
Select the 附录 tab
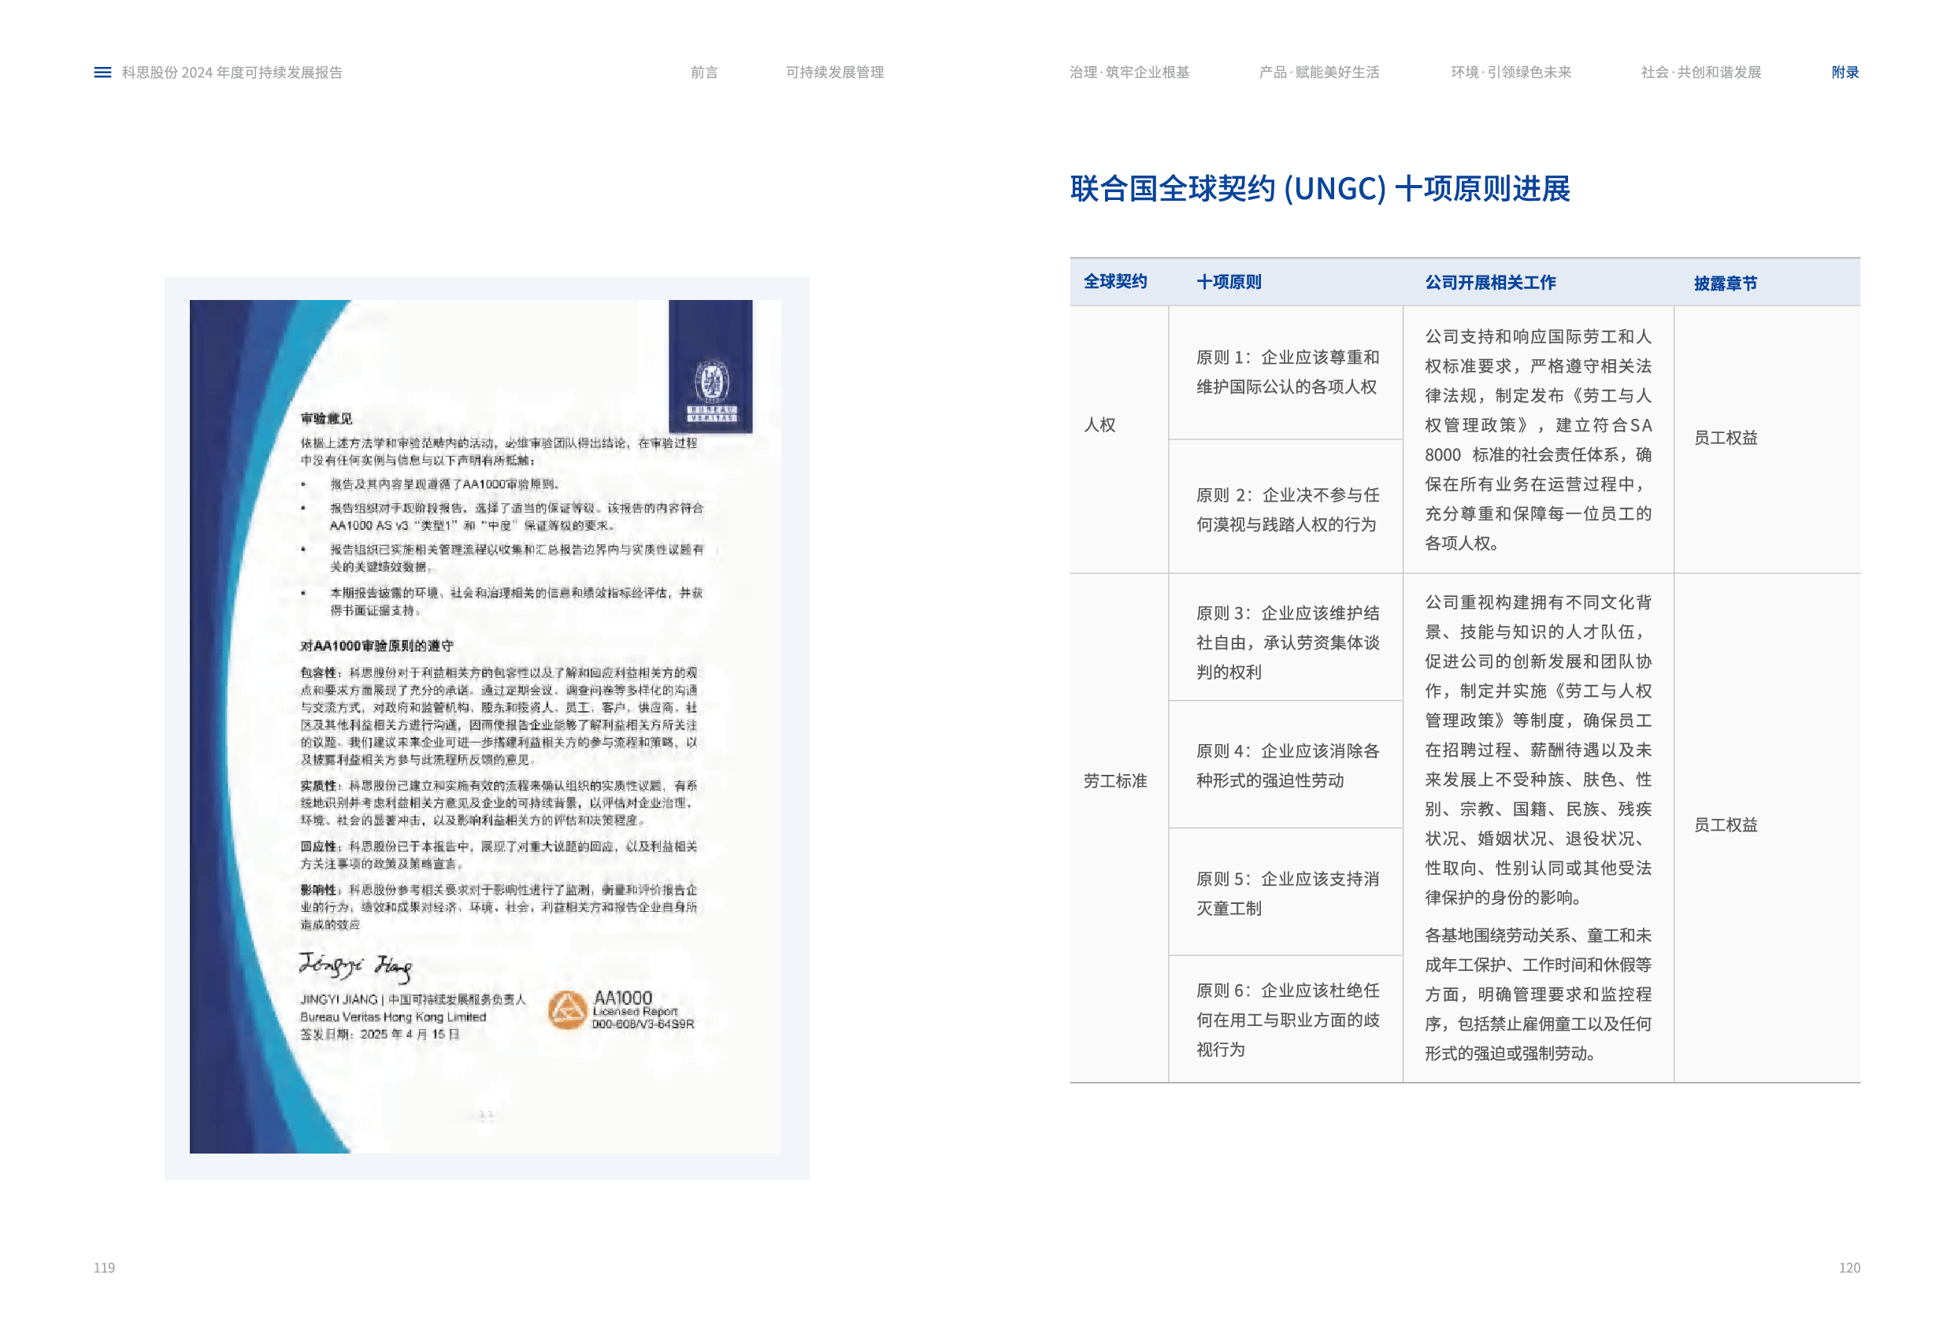pyautogui.click(x=1845, y=72)
